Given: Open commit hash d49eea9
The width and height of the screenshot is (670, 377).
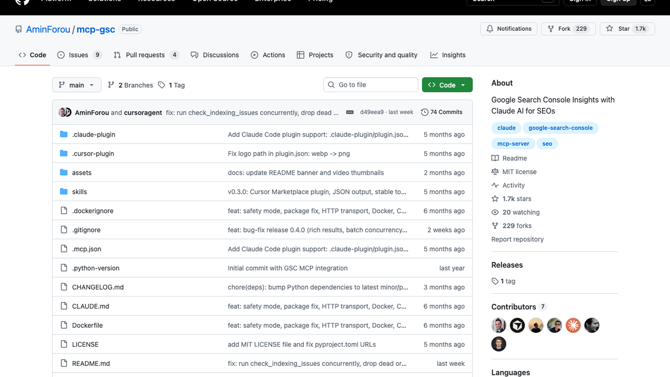Looking at the screenshot, I should (372, 112).
